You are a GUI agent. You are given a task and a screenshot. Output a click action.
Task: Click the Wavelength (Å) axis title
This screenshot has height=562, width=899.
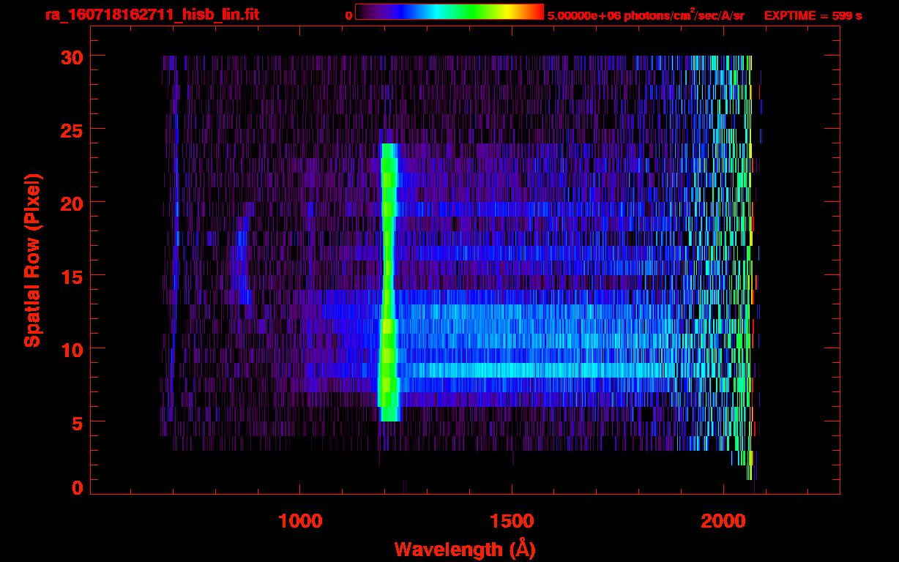pos(464,549)
